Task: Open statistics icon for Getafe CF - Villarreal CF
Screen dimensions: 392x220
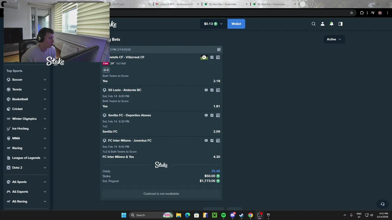Action: coord(212,57)
